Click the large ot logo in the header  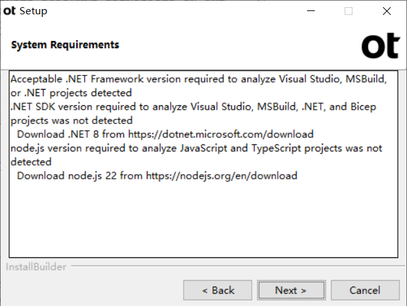(x=380, y=45)
